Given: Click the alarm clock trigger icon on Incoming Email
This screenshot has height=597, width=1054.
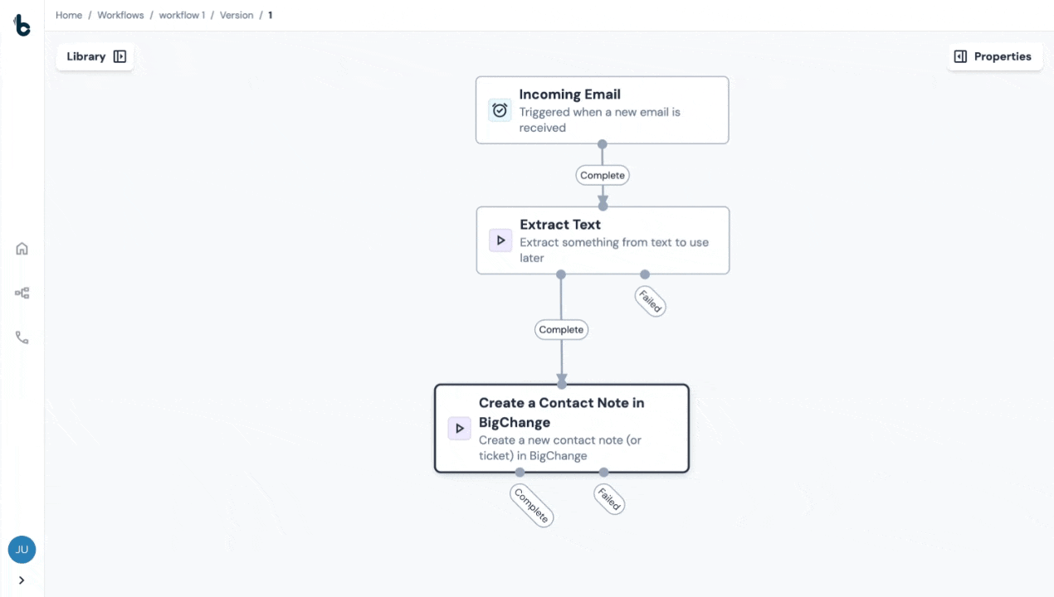Looking at the screenshot, I should pyautogui.click(x=500, y=110).
